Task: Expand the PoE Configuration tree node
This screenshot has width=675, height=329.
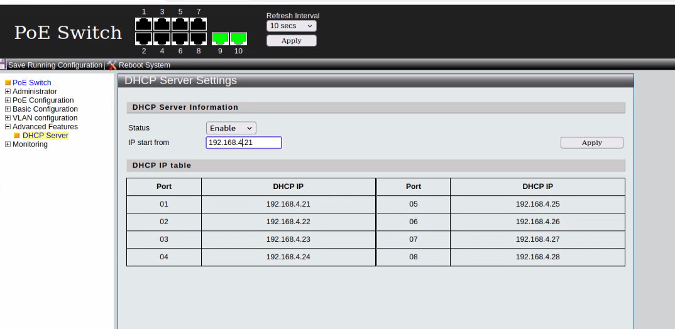Action: pyautogui.click(x=8, y=100)
